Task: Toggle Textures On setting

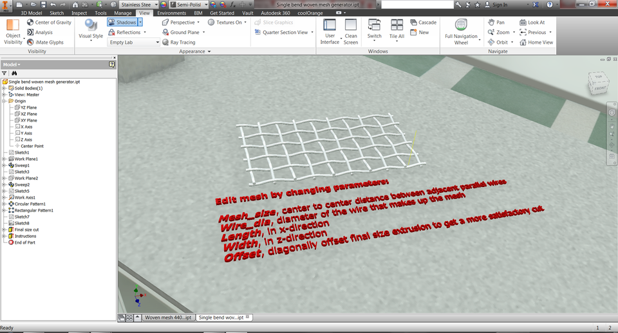Action: 225,22
